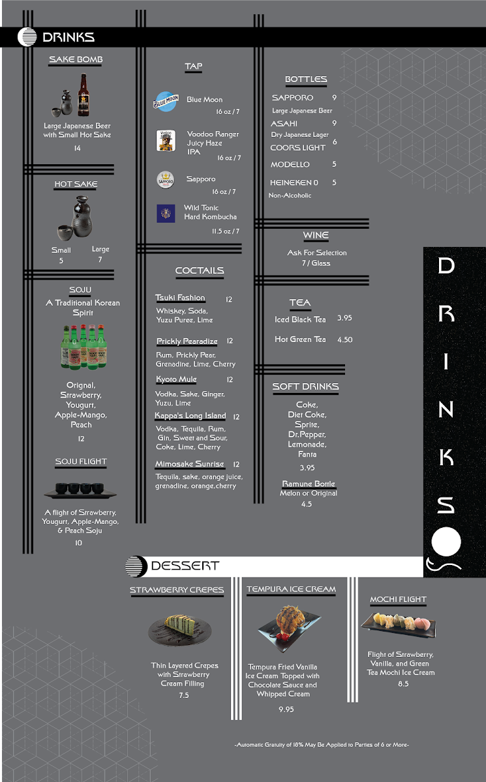The image size is (486, 782).
Task: Click the BOTTLES section heading
Action: pos(305,80)
